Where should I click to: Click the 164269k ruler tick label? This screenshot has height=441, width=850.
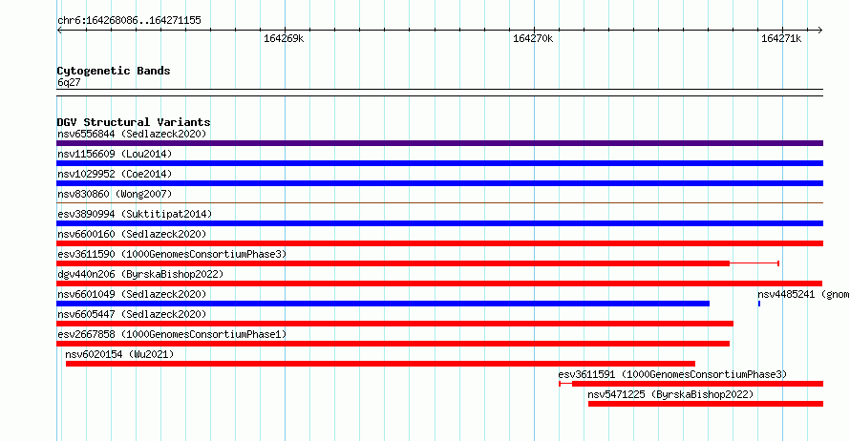tap(284, 38)
